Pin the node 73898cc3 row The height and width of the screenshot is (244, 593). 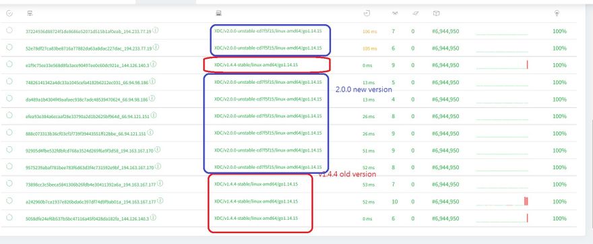coord(9,183)
